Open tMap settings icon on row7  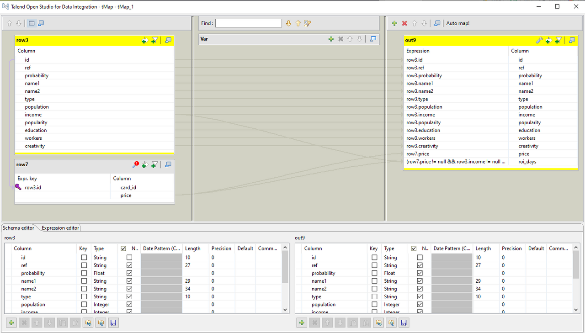(136, 164)
